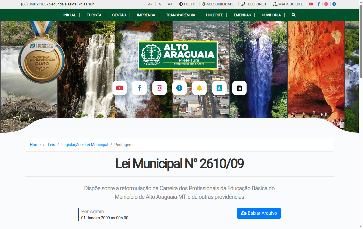Open the Facebook square button on banner

(140, 88)
